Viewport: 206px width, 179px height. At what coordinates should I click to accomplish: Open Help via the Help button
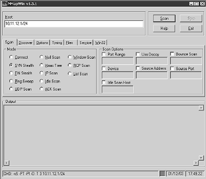pos(164,28)
